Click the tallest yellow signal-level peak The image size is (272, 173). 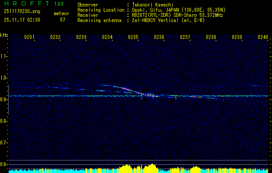coord(152,166)
